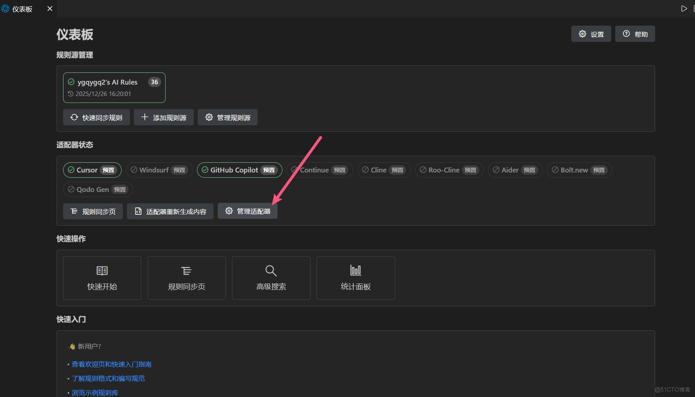
Task: Open link 查看欢迎页和快速入门指南
Action: (111, 364)
